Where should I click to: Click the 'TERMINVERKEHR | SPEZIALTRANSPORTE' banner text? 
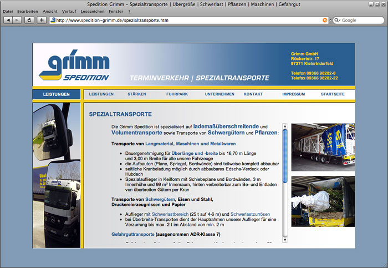200,78
